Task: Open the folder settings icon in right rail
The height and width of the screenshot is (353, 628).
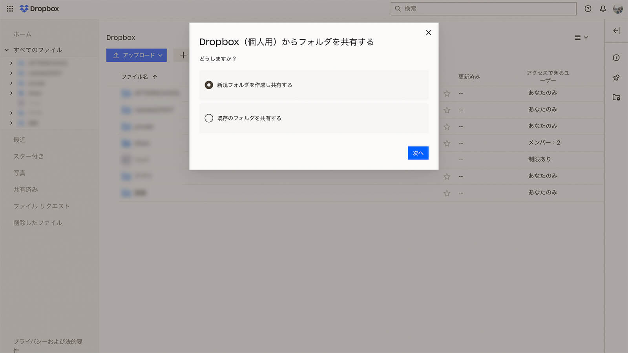Action: 616,97
